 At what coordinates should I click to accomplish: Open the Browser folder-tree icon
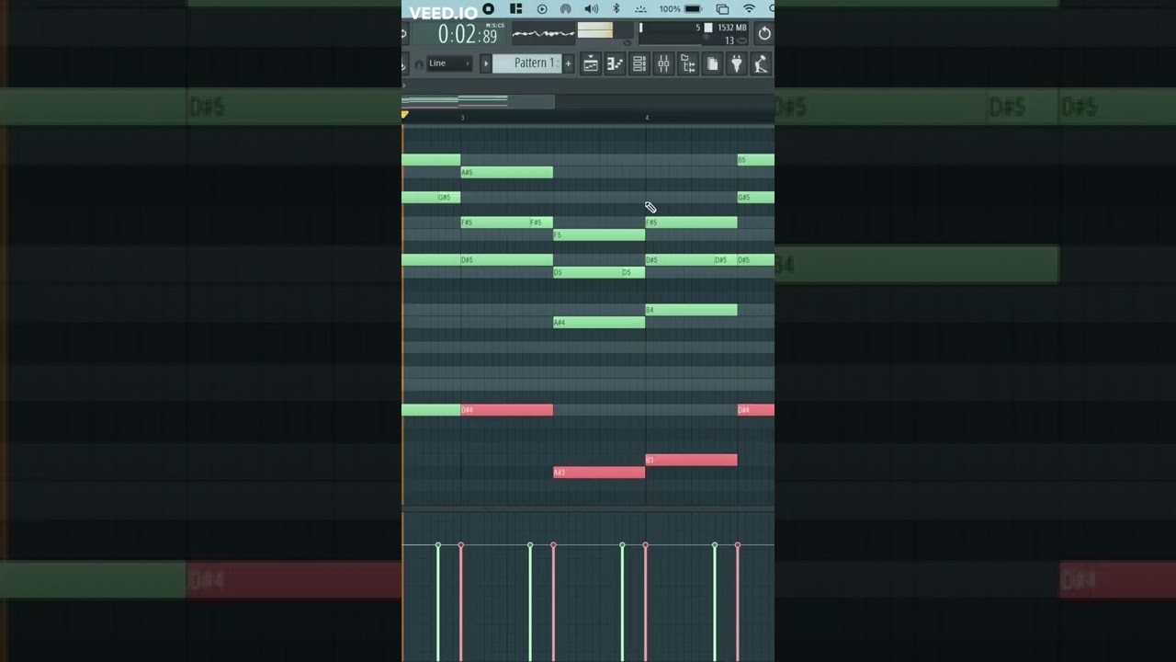click(687, 63)
